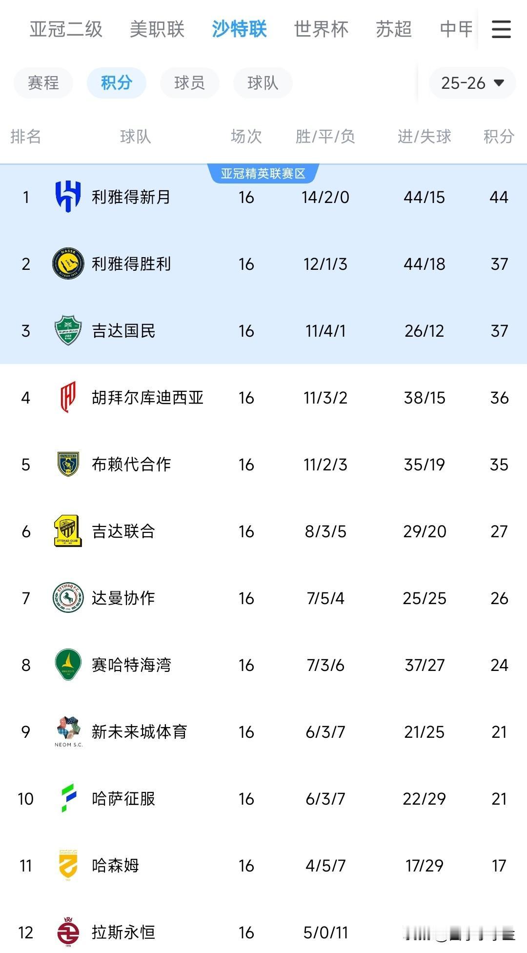
Task: Tap the Al Hilal team logo
Action: click(68, 197)
